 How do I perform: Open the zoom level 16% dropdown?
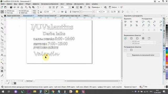tap(70, 7)
